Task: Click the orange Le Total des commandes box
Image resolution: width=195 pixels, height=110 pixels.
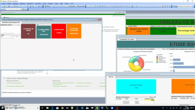Action: coord(74,31)
